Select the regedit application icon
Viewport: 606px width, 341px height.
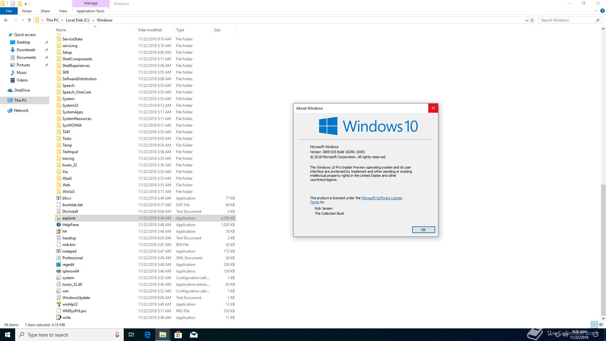click(58, 265)
